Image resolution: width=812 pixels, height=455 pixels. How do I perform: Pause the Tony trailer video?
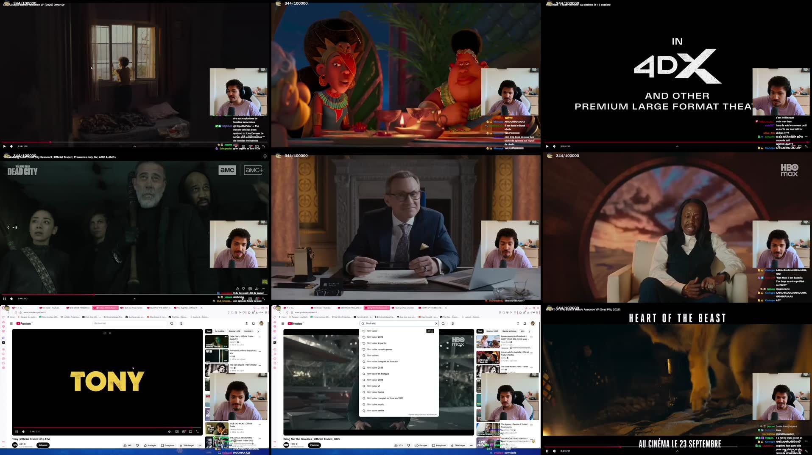click(17, 432)
